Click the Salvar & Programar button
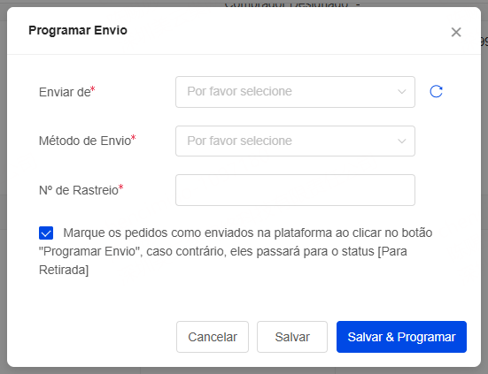488x374 pixels. click(401, 337)
